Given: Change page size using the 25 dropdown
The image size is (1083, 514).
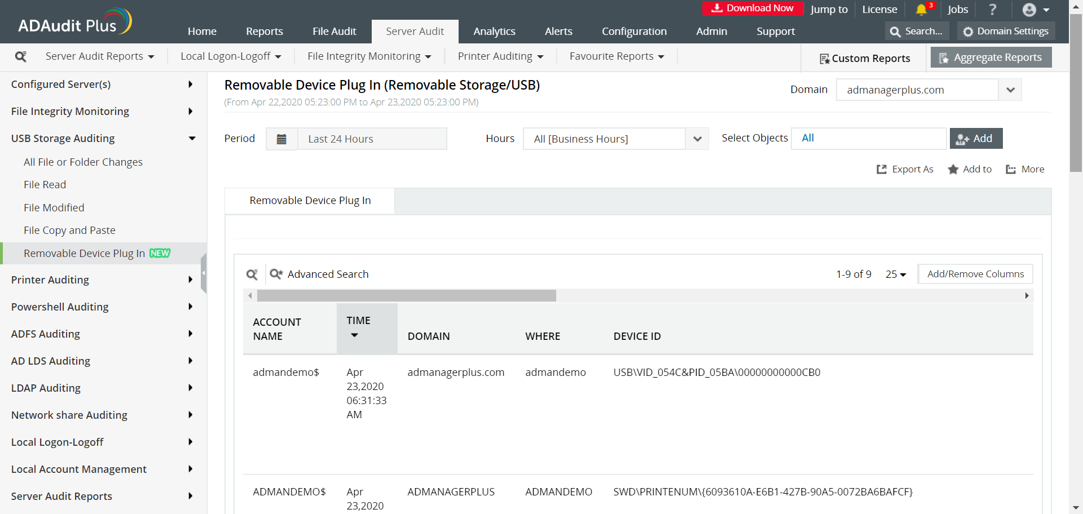Looking at the screenshot, I should (x=895, y=274).
